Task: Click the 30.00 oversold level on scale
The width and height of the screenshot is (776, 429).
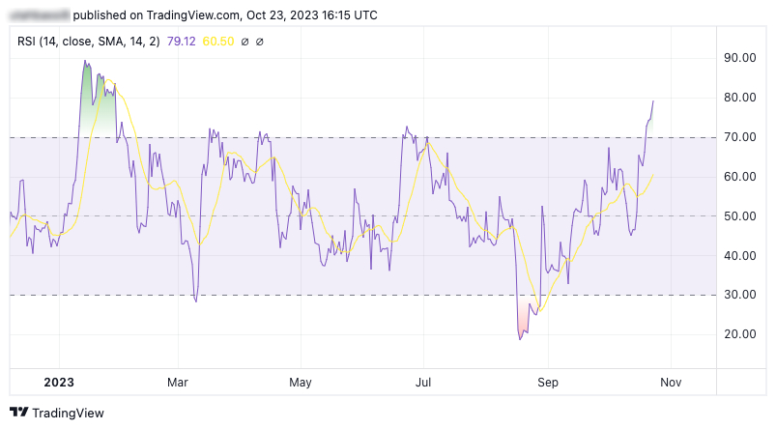Action: tap(739, 295)
